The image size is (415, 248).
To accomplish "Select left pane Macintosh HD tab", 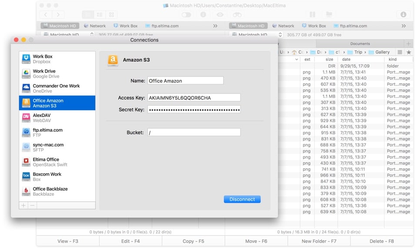I will pos(60,26).
